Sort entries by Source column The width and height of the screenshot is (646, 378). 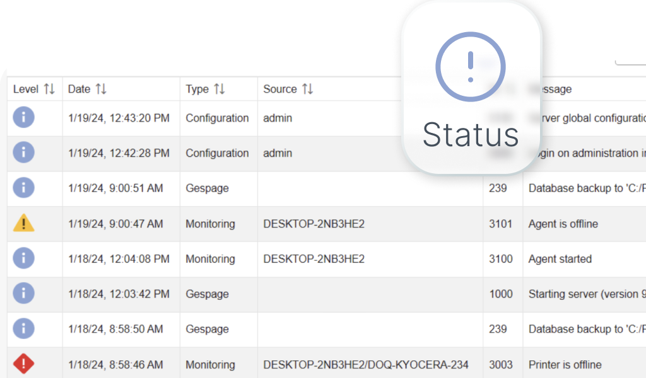(x=307, y=89)
